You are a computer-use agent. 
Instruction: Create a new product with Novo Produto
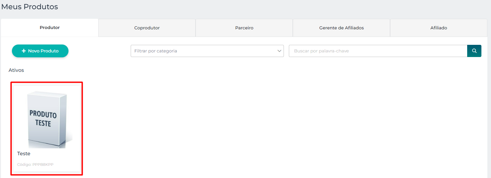pyautogui.click(x=40, y=51)
